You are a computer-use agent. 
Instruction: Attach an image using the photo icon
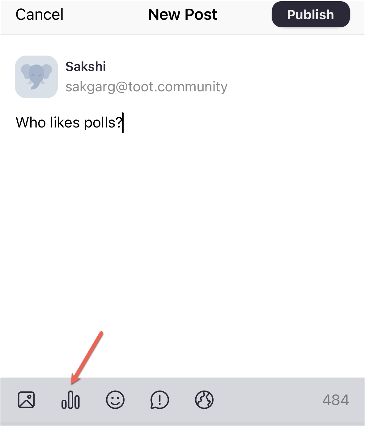pyautogui.click(x=26, y=400)
